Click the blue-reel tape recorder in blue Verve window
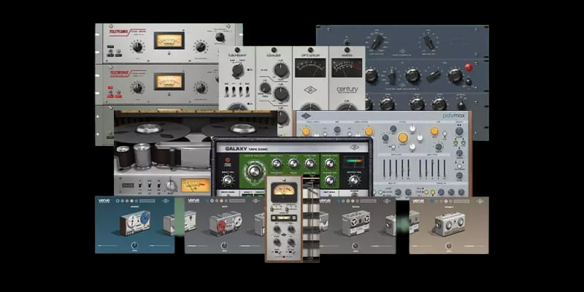 pos(135,223)
